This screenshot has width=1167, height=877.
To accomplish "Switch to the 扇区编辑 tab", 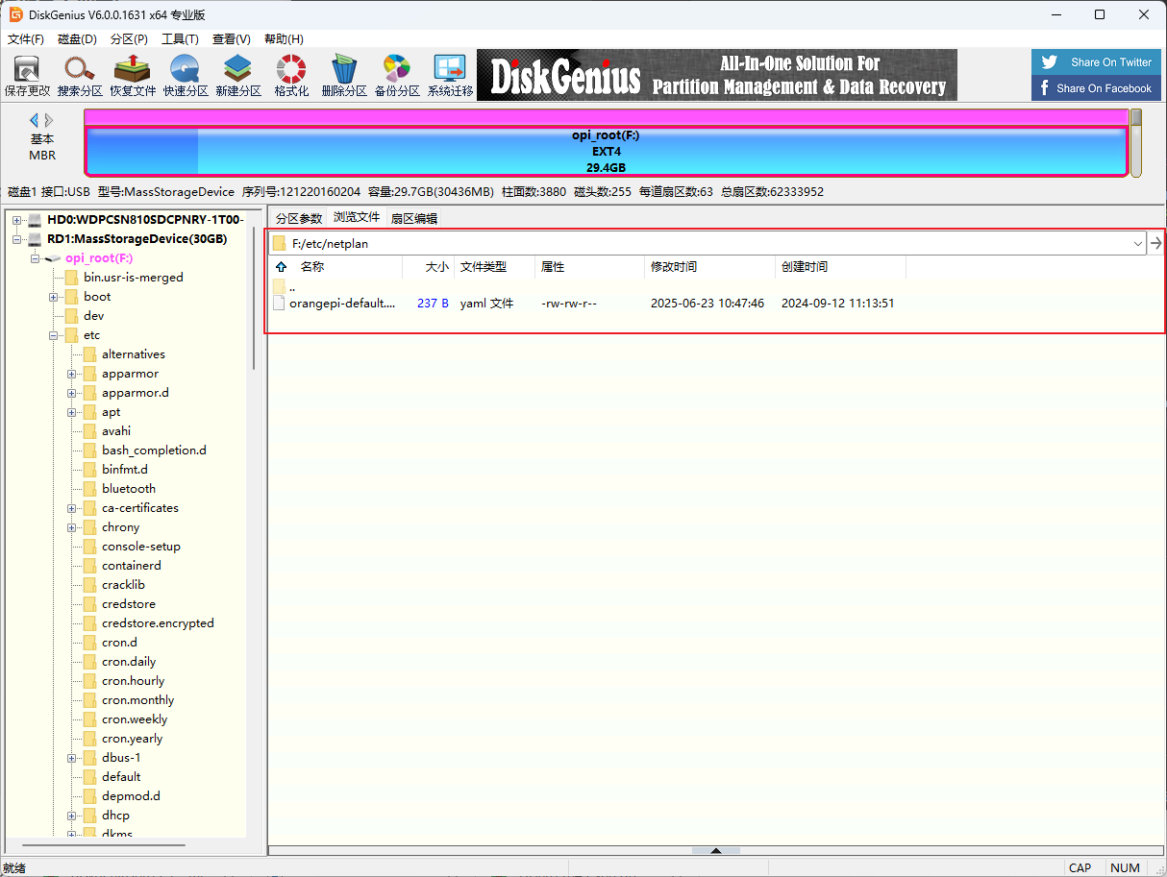I will point(414,218).
